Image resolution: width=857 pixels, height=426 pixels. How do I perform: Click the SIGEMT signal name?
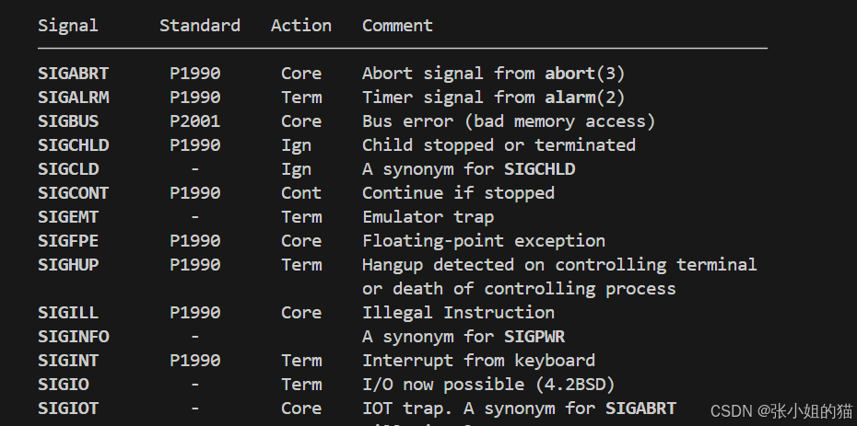68,217
